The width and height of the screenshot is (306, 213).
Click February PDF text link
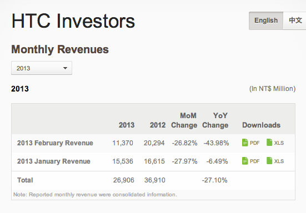coord(255,143)
